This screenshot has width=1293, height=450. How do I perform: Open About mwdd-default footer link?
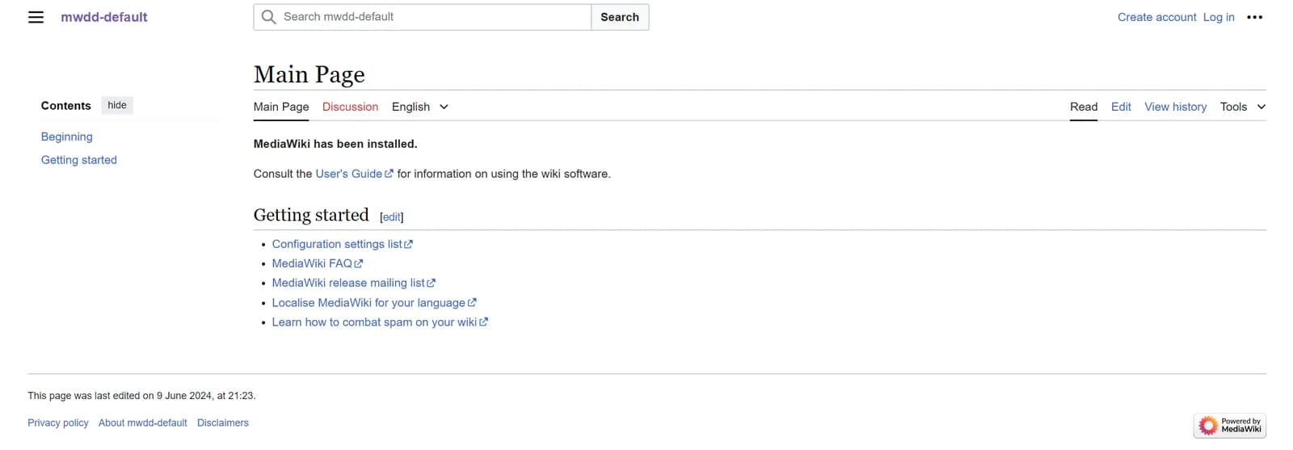(x=143, y=423)
